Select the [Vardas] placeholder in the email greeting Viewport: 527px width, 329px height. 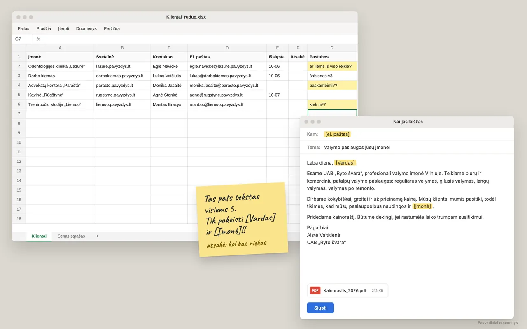345,163
